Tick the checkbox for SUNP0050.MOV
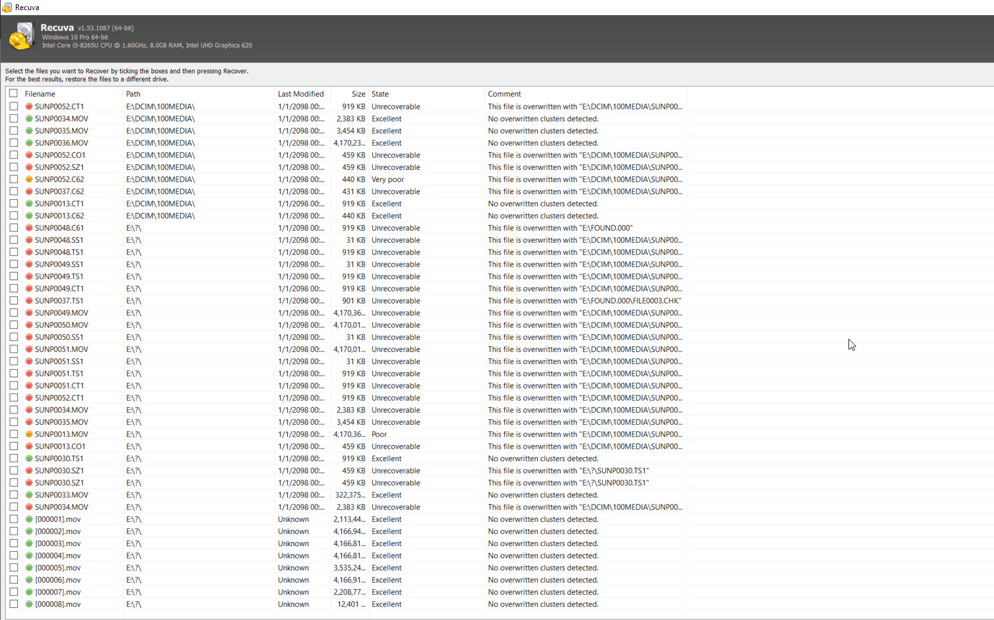 [x=13, y=325]
